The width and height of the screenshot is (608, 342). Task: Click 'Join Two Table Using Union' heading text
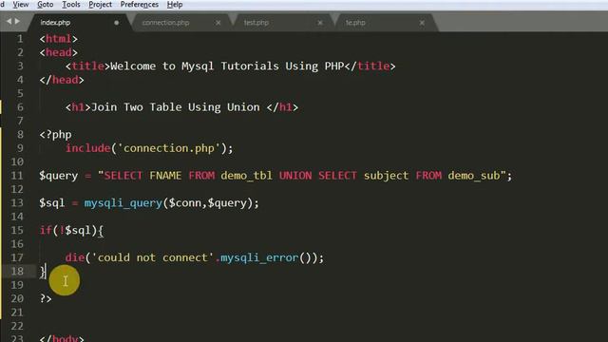pyautogui.click(x=175, y=107)
